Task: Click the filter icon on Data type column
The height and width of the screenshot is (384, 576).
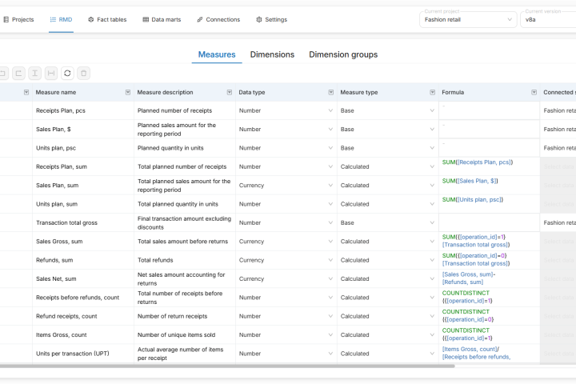Action: click(330, 92)
